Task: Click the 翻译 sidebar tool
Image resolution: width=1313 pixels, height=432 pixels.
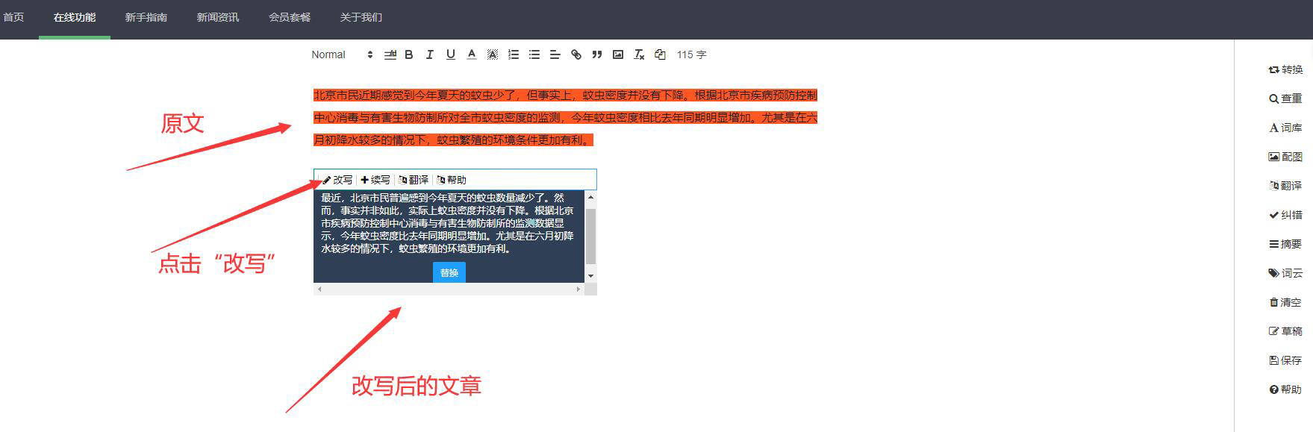Action: [1285, 186]
